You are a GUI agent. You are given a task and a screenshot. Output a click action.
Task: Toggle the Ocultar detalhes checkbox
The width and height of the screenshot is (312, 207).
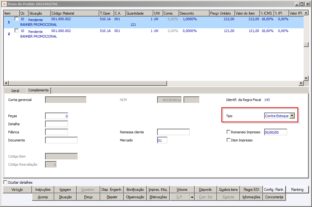(5, 182)
